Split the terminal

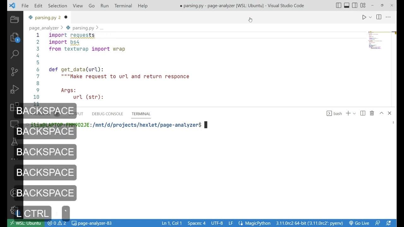(363, 113)
